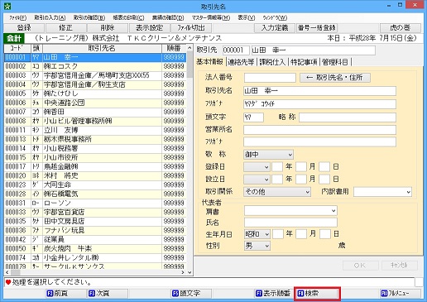The height and width of the screenshot is (302, 427).
Task: Open the ファイル(F) menu
Action: 18,18
